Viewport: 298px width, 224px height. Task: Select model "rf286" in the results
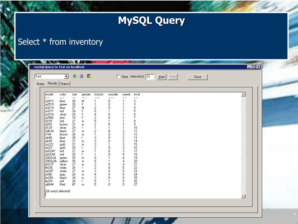pyautogui.click(x=49, y=174)
